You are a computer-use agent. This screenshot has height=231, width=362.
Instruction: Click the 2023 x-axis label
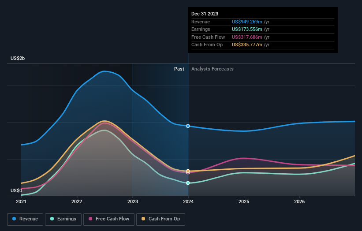tap(133, 202)
